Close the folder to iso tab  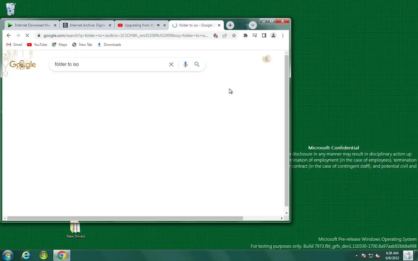(x=219, y=25)
